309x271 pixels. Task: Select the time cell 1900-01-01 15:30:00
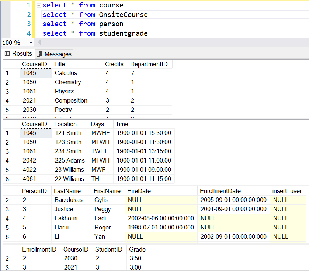144,133
